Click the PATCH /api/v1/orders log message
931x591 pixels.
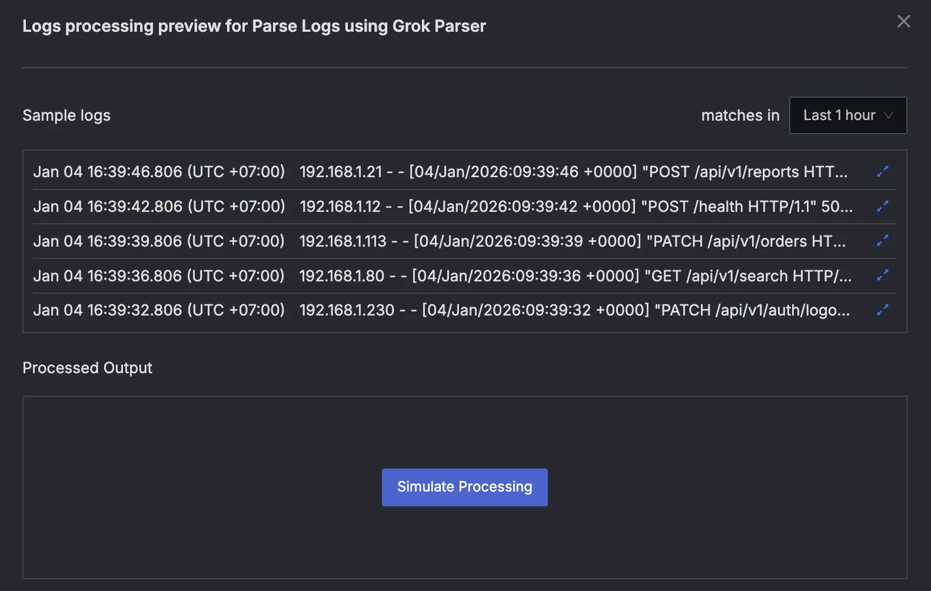pyautogui.click(x=572, y=241)
